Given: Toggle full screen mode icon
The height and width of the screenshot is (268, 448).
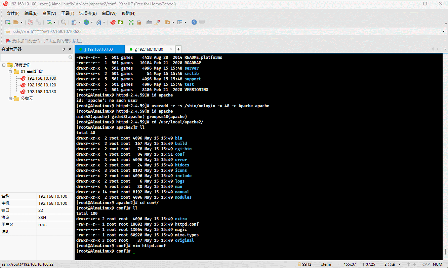Looking at the screenshot, I should point(131,22).
